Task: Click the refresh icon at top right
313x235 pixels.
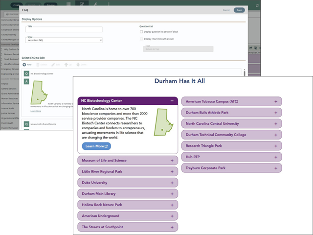Action: [x=257, y=5]
